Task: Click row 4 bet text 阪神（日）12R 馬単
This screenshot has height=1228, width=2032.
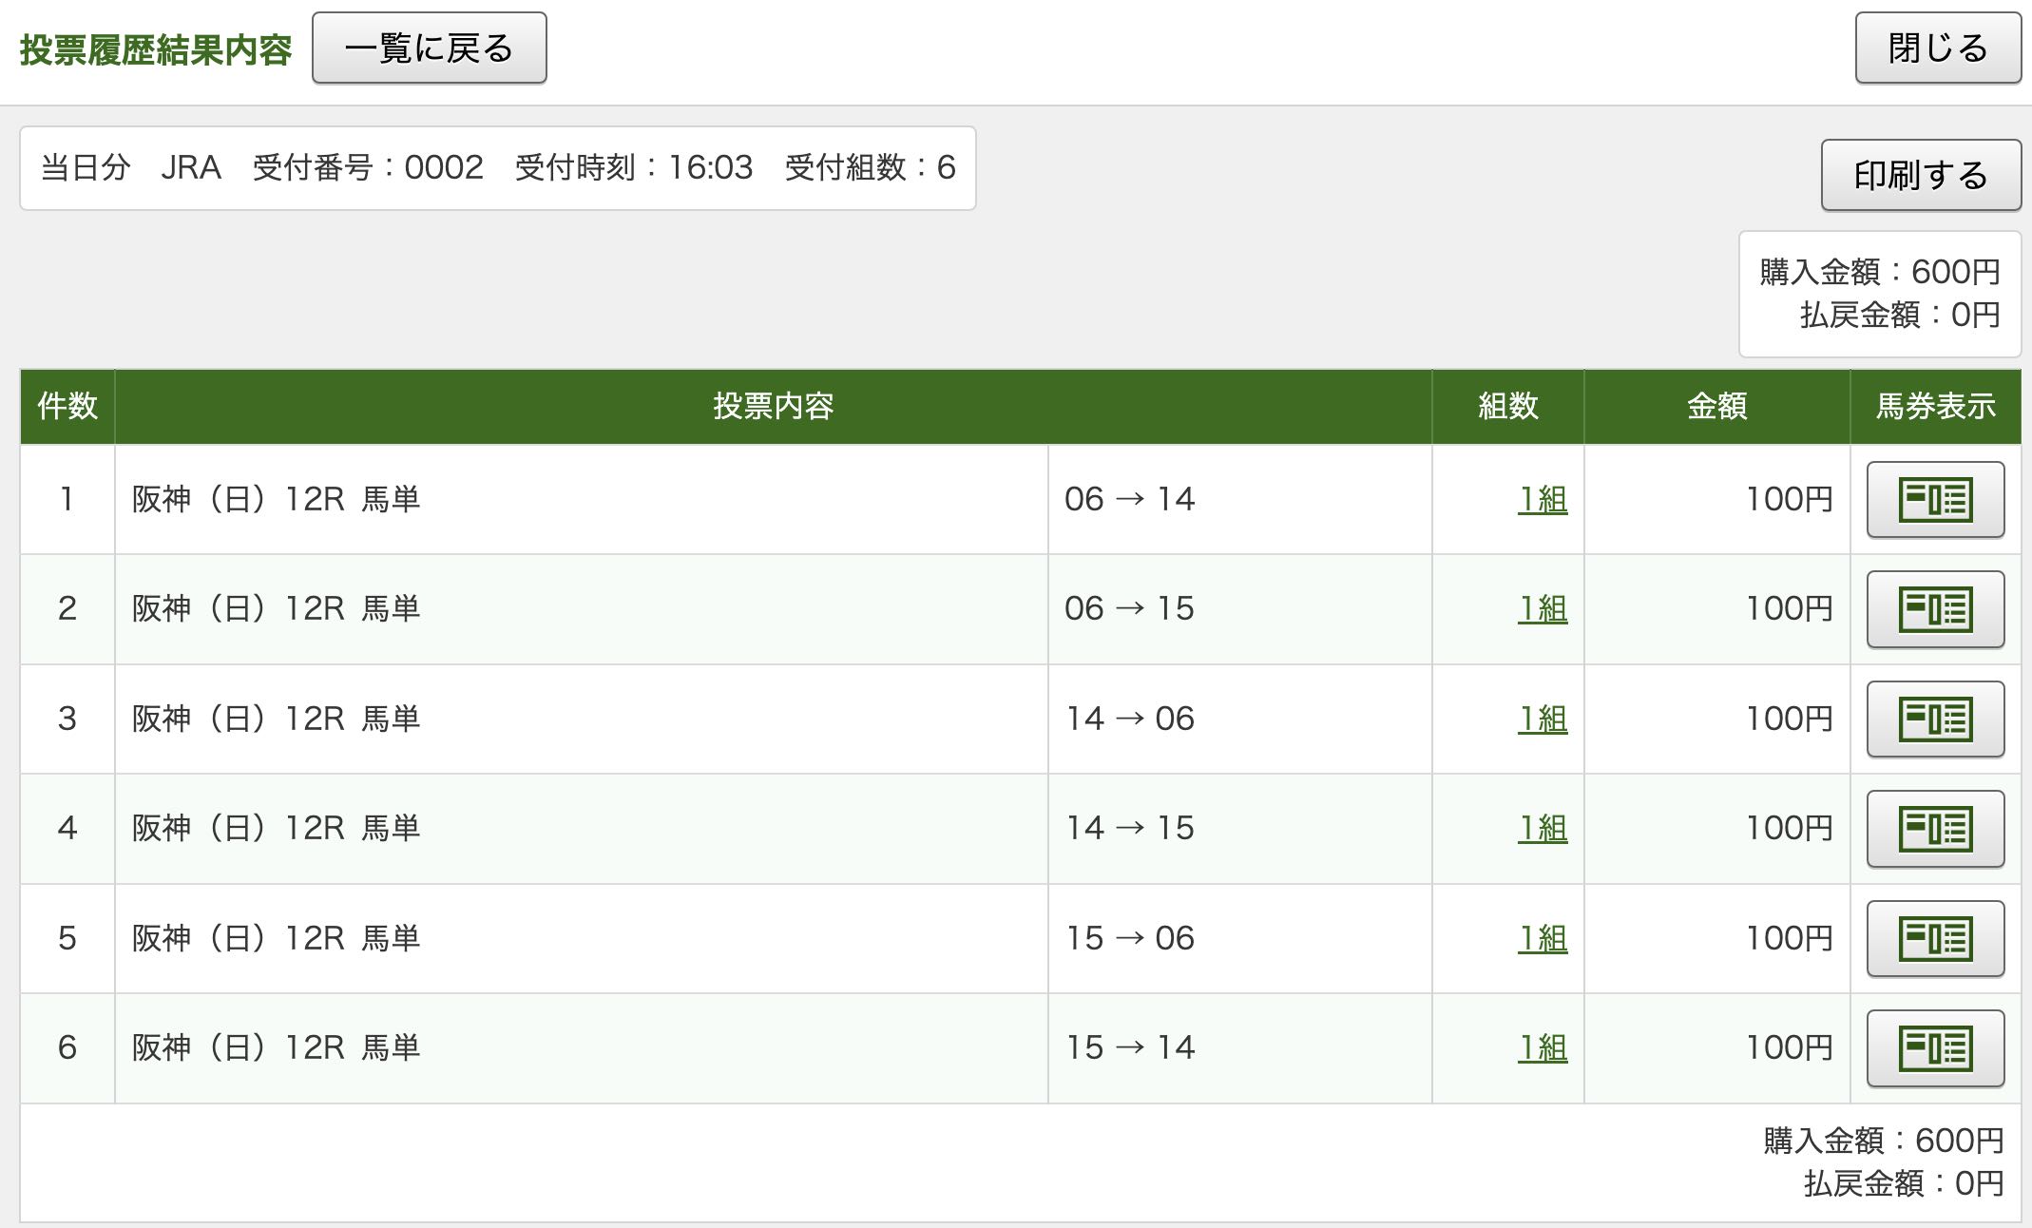Action: click(x=276, y=829)
